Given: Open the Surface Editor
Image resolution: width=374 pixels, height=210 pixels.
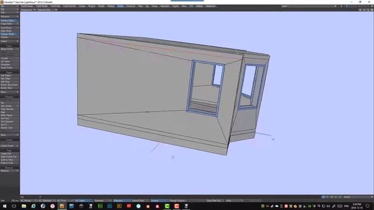Looking at the screenshot, I should tap(9, 20).
